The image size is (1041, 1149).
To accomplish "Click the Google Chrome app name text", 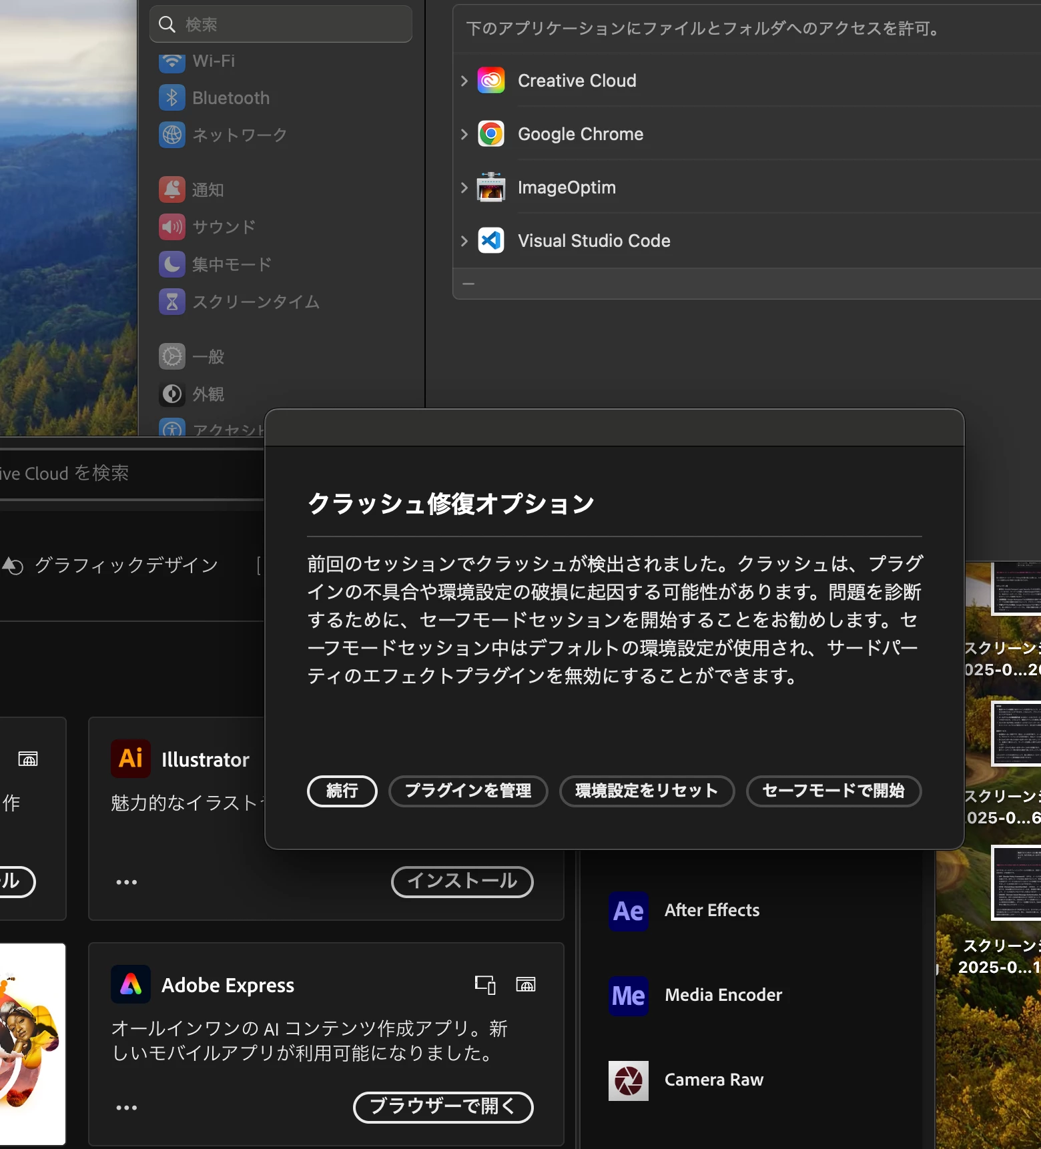I will 581,134.
